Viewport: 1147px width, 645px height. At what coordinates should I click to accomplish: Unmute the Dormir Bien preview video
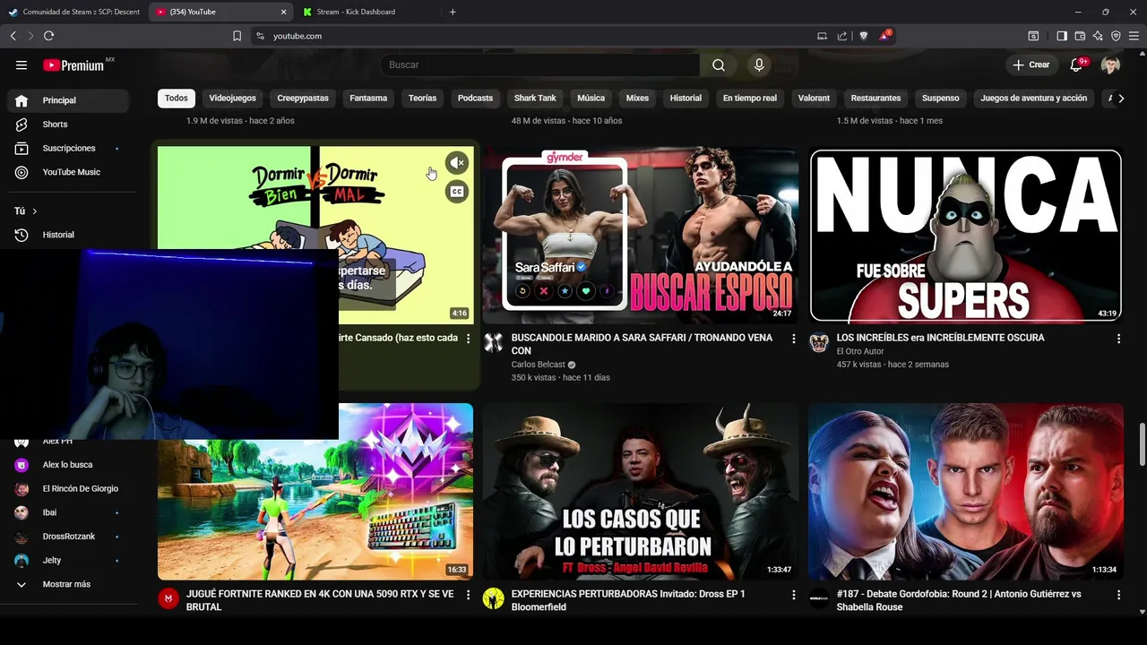coord(457,163)
